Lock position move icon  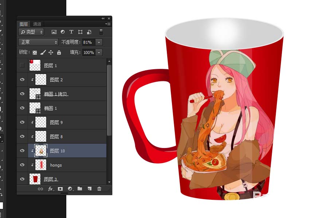point(51,52)
